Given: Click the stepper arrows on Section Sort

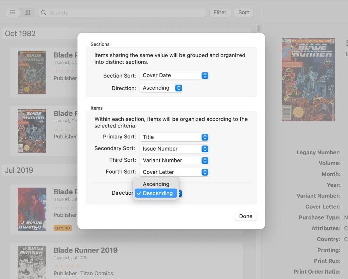Looking at the screenshot, I should click(x=204, y=75).
